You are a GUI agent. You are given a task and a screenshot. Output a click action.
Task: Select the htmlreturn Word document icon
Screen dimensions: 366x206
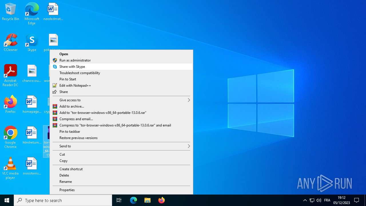(x=32, y=135)
